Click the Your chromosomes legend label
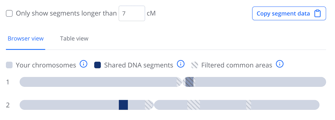The height and width of the screenshot is (120, 335). pos(46,65)
